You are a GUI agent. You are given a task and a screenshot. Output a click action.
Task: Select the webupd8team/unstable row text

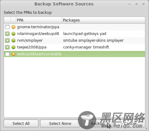click(39, 54)
